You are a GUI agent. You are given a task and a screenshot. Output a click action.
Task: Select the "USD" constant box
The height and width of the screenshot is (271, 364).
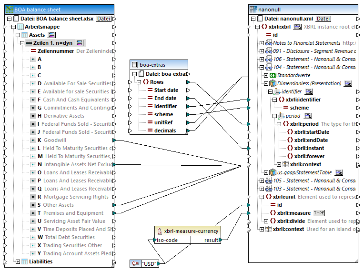click(145, 263)
